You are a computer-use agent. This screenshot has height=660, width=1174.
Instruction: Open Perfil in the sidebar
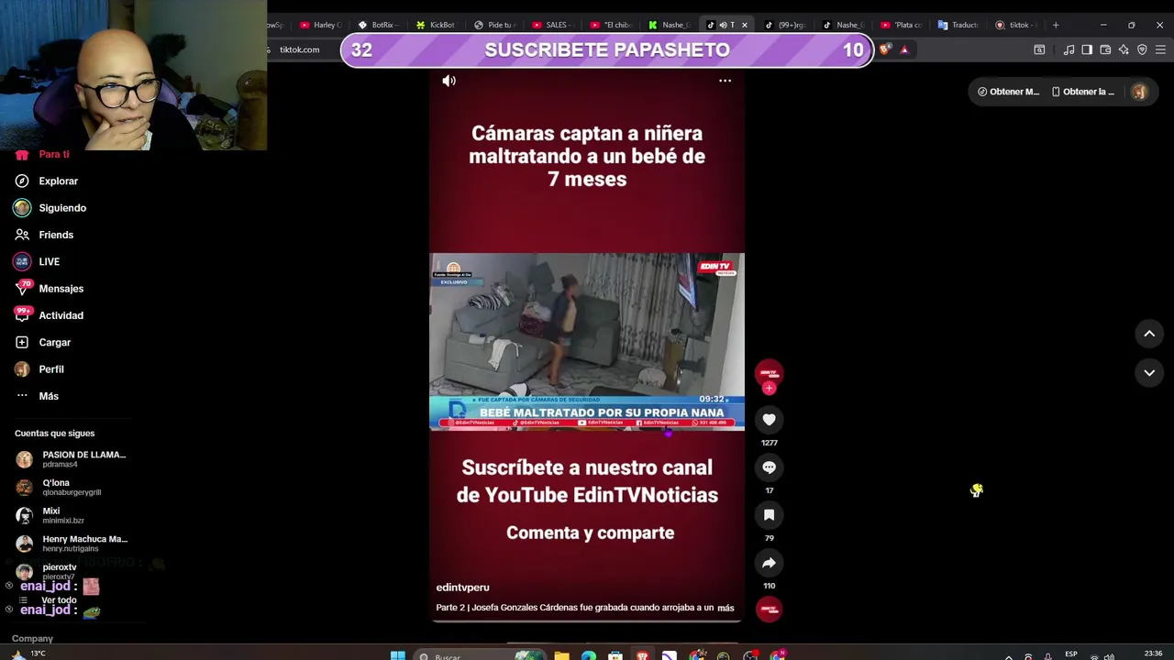[51, 369]
